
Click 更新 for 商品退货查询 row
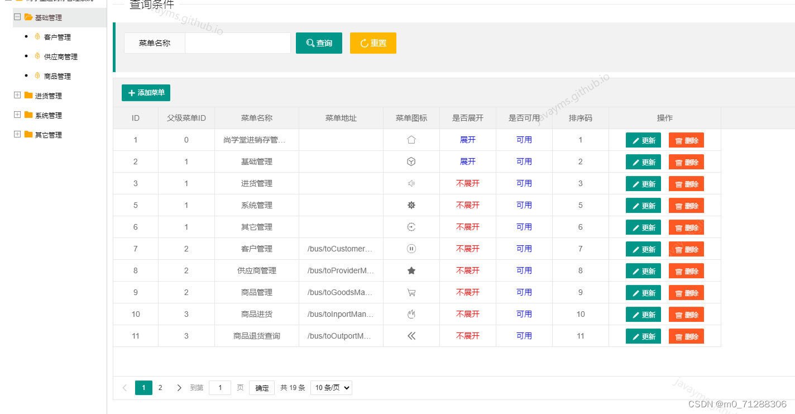tap(643, 336)
